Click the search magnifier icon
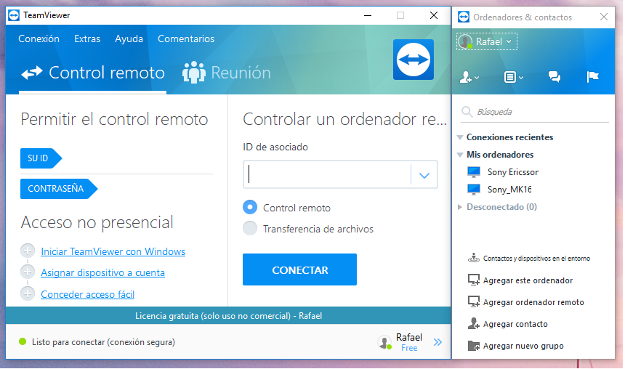Screen dimensions: 625x369 467,112
